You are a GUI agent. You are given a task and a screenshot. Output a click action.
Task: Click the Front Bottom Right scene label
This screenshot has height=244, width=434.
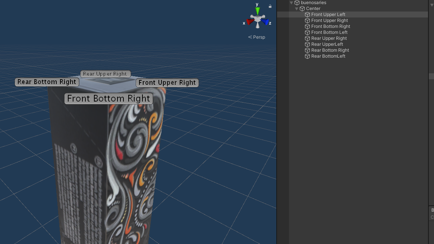coord(108,99)
